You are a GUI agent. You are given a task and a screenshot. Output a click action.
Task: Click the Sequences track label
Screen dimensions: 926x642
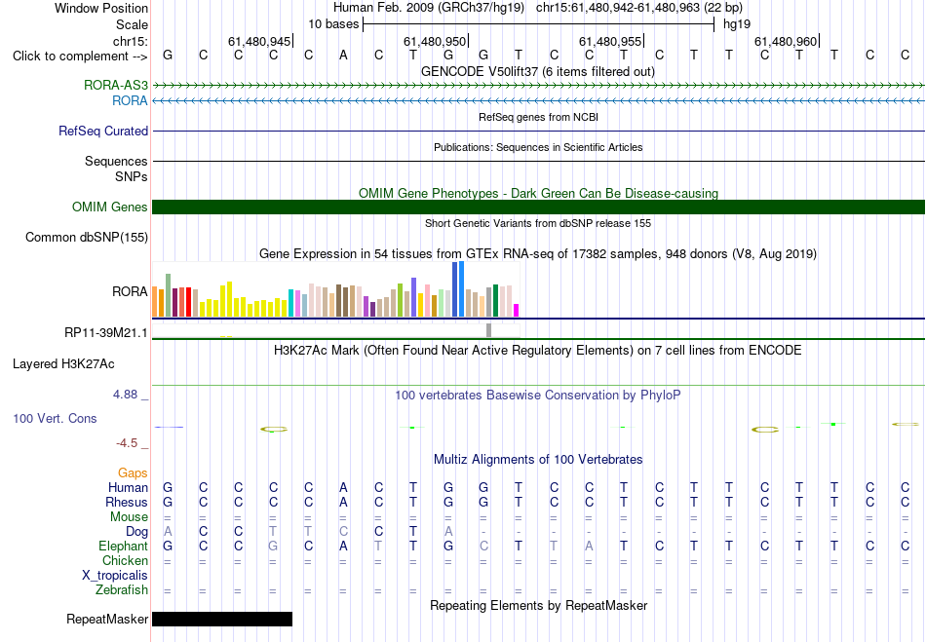tap(116, 161)
